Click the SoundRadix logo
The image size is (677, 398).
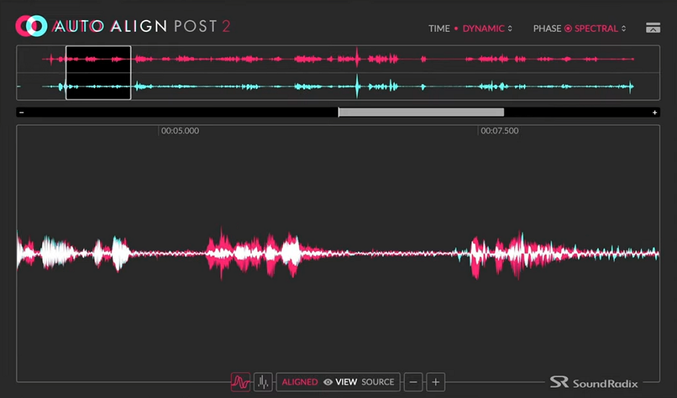click(593, 382)
